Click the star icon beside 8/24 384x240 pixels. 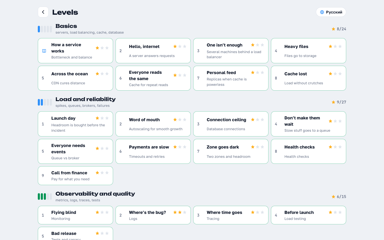coord(333,29)
